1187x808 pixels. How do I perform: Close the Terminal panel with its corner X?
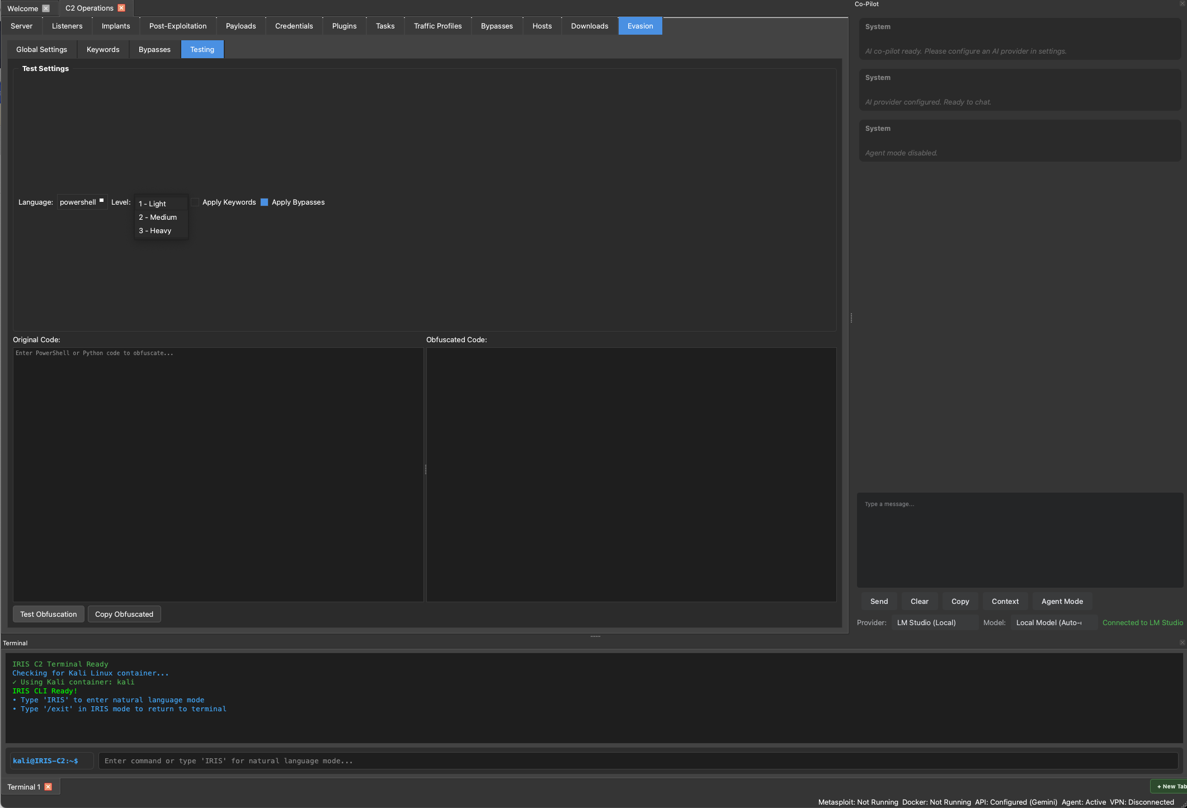click(x=1183, y=642)
